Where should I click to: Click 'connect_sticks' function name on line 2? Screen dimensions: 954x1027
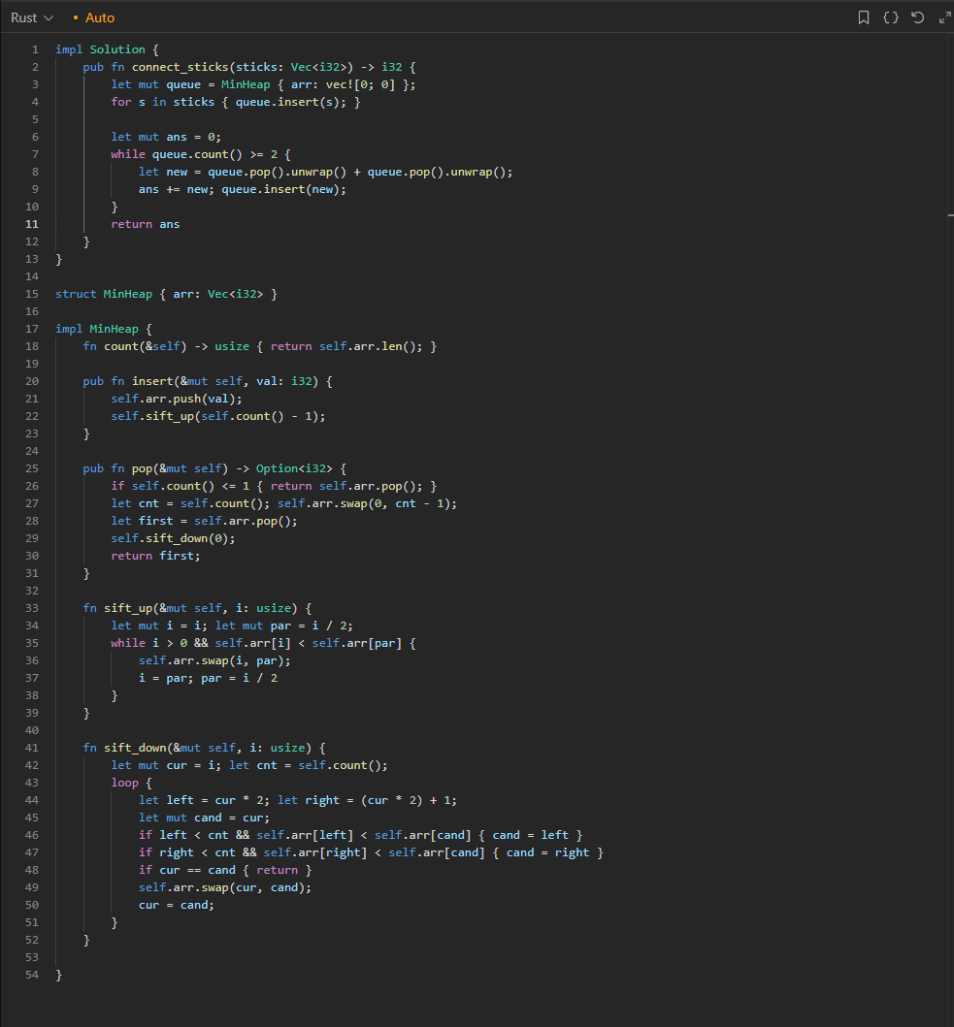(181, 67)
